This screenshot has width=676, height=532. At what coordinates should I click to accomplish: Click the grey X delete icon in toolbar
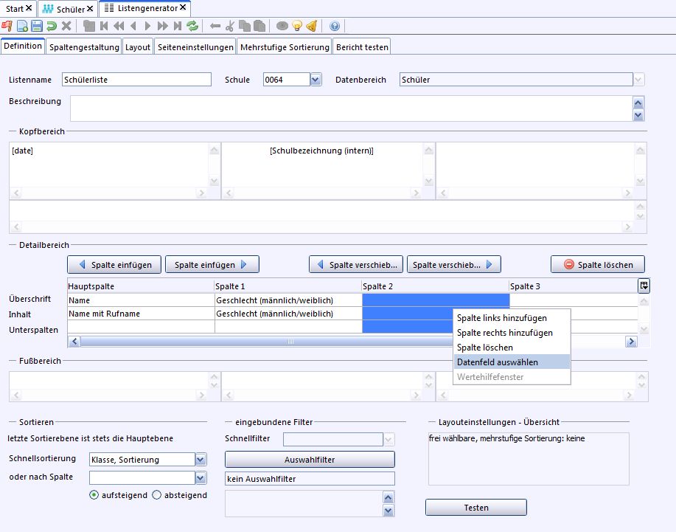(x=66, y=27)
